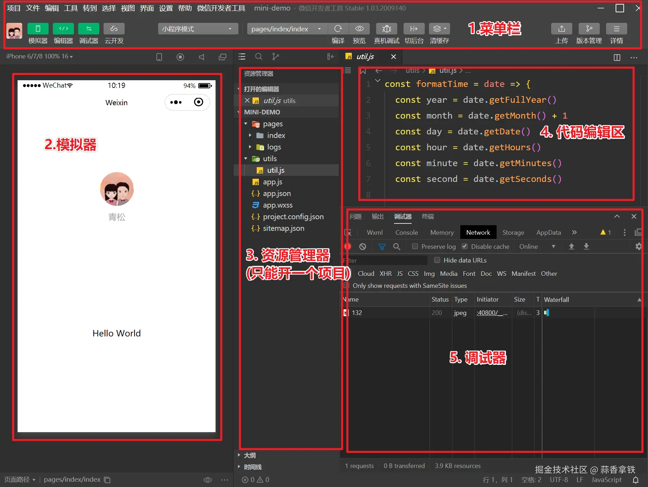Open the 微信开发者工具 menu

pos(221,8)
